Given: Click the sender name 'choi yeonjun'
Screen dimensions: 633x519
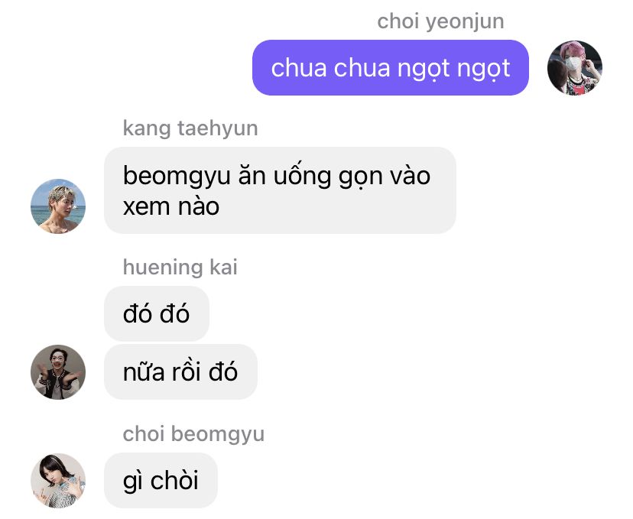Looking at the screenshot, I should pyautogui.click(x=440, y=21).
